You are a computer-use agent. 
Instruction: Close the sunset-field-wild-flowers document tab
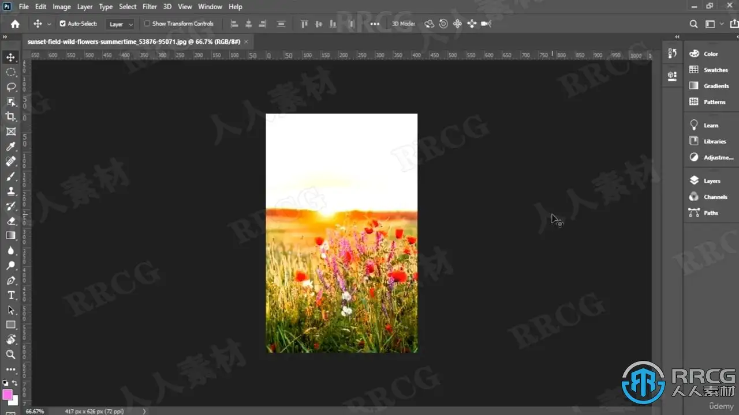pos(247,41)
